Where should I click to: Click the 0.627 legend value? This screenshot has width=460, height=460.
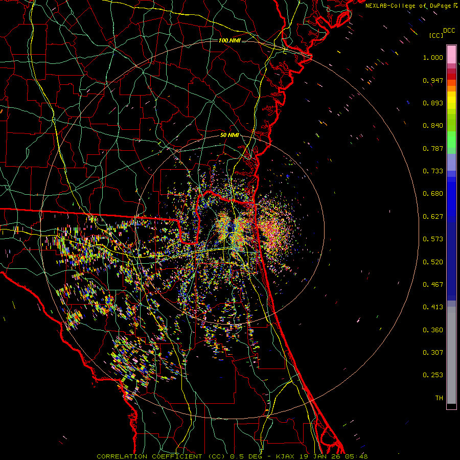click(x=433, y=217)
